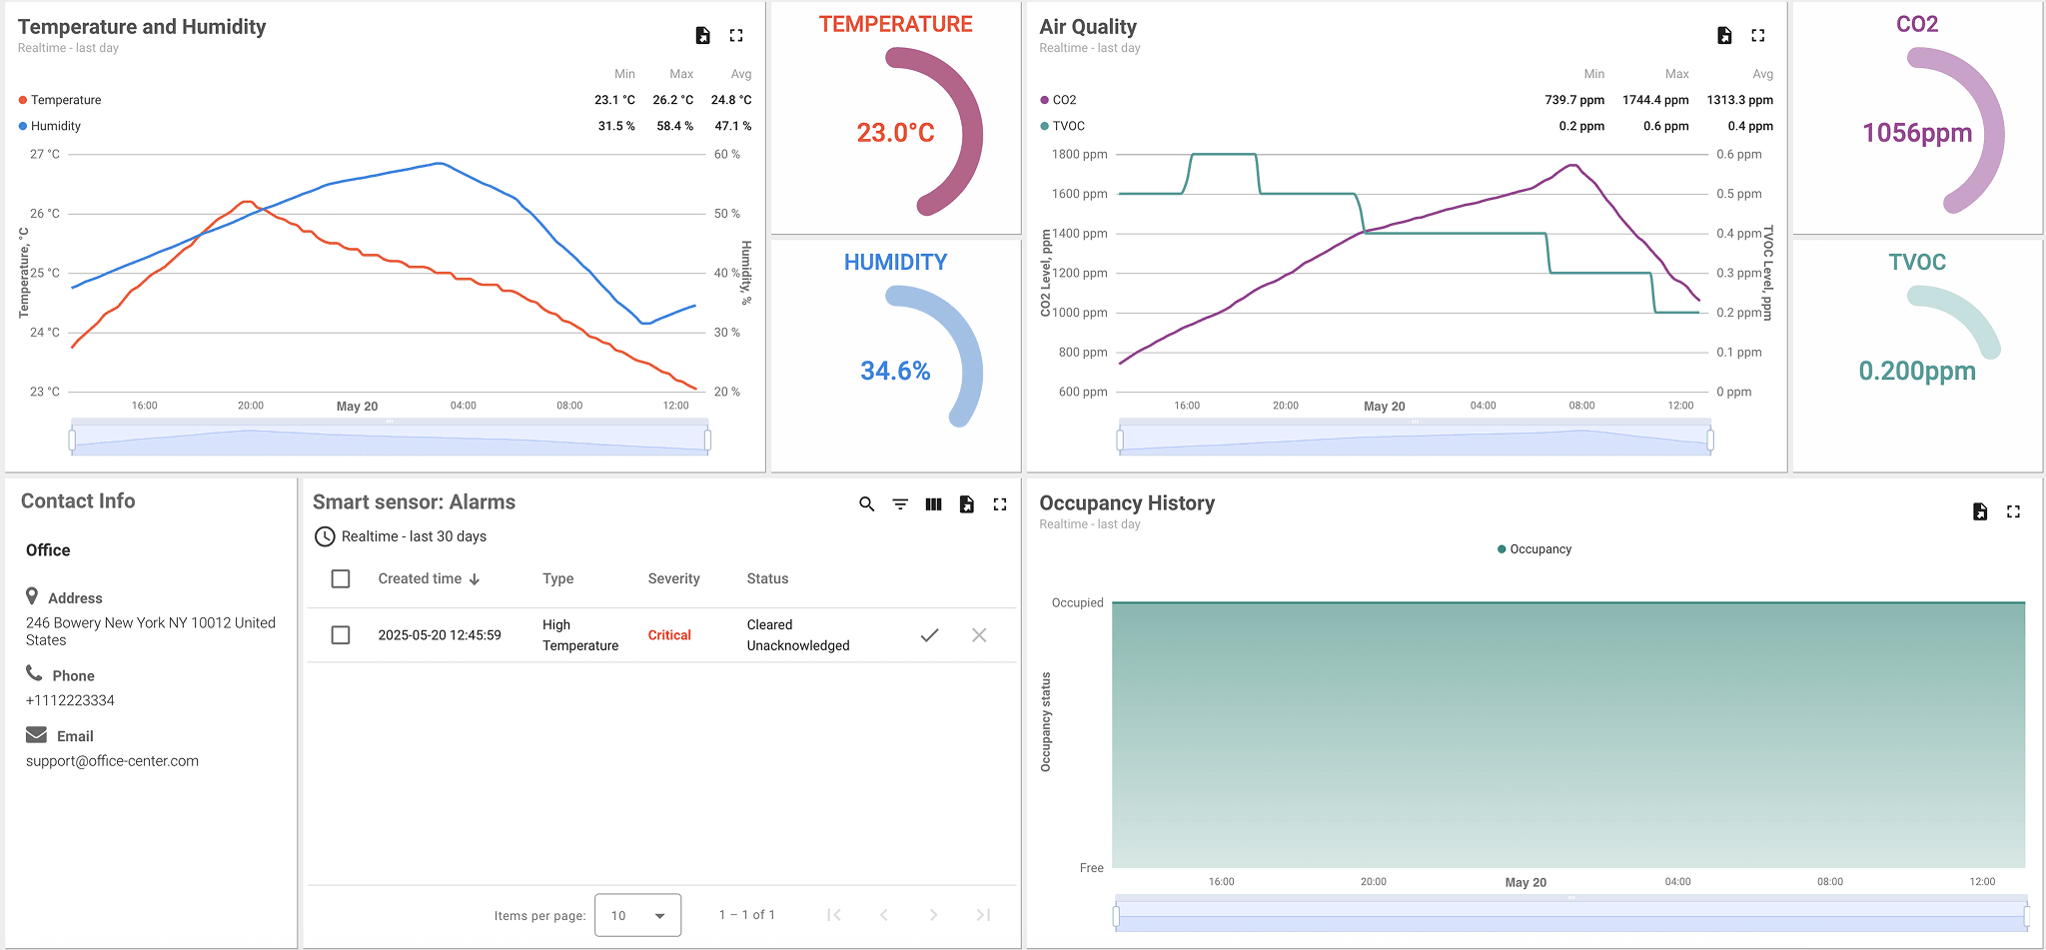Open columns display settings in Alarms widget
This screenshot has height=950, width=2046.
point(933,504)
